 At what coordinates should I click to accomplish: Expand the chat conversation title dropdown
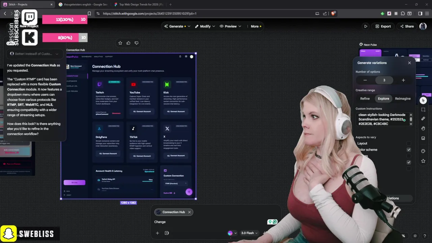click(57, 54)
